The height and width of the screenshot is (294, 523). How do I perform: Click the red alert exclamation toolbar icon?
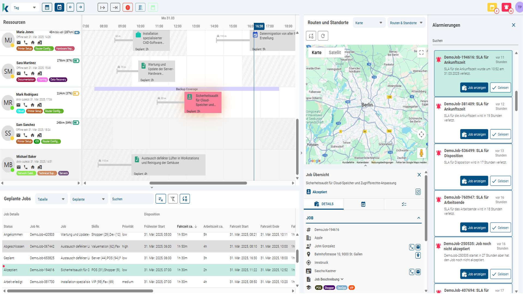tap(127, 7)
